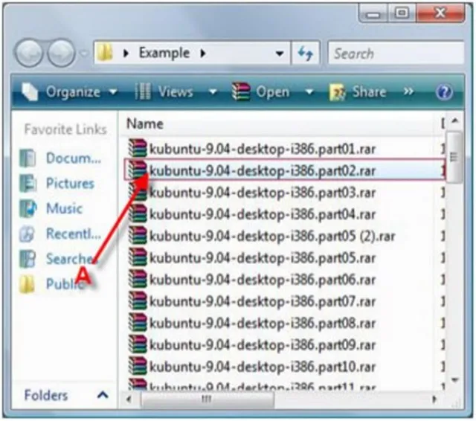The width and height of the screenshot is (476, 421).
Task: Click WinRAR icon of part09.rar
Action: tap(138, 344)
